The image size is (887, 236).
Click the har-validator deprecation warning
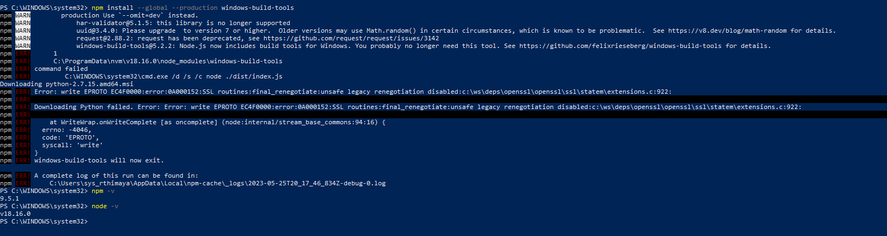183,23
